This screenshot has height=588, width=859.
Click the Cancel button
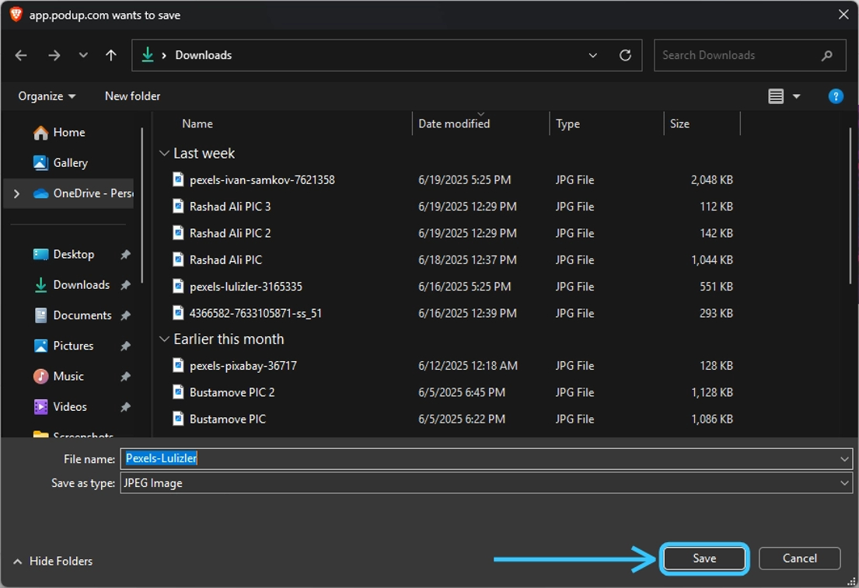[x=799, y=558]
